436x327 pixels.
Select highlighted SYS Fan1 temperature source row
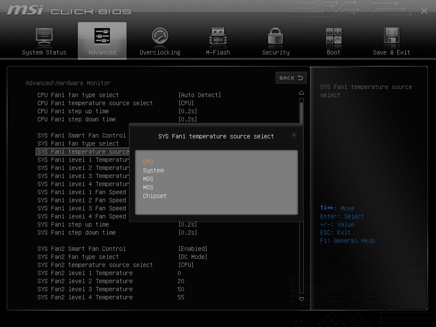(83, 152)
